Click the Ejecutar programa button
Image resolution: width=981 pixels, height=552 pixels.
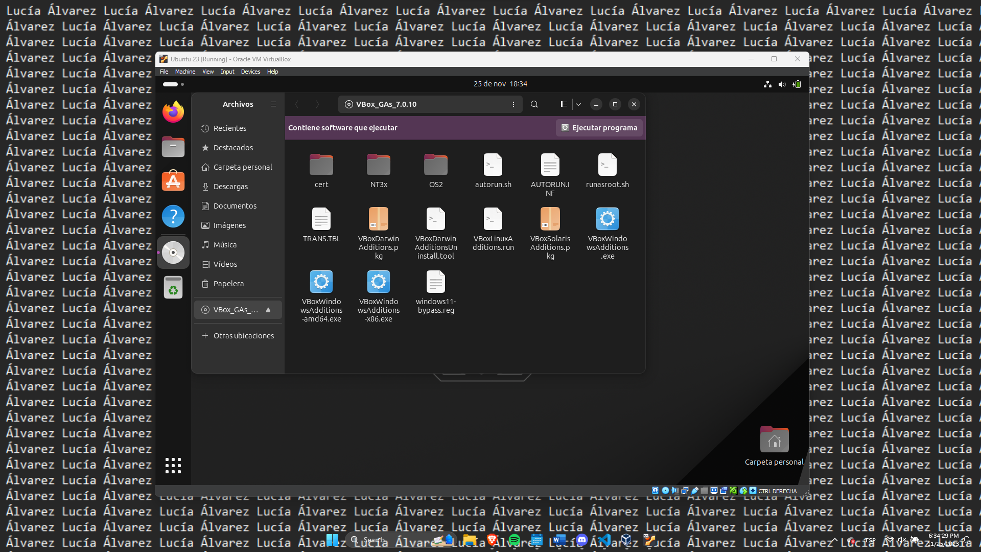coord(599,128)
